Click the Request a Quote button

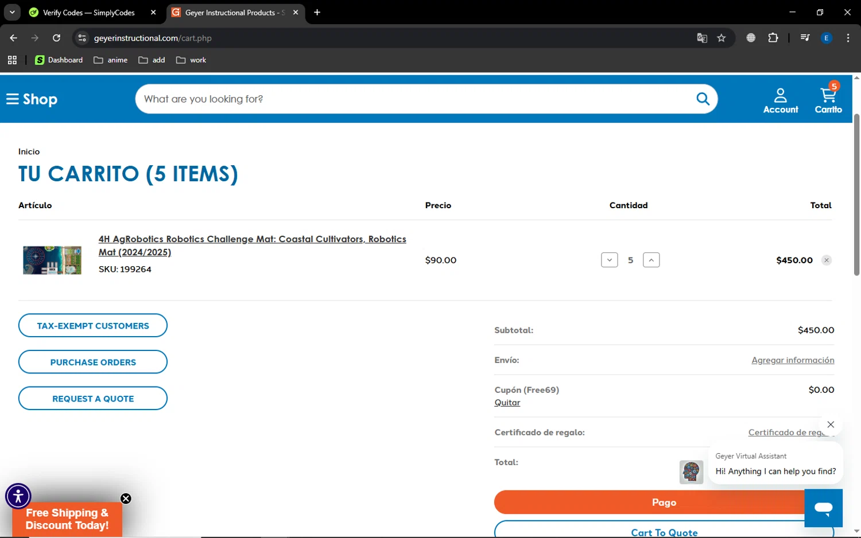click(x=93, y=398)
